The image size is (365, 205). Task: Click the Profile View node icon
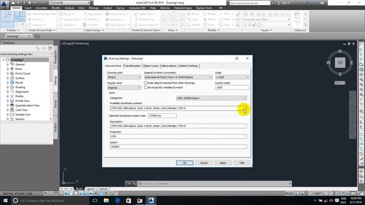(x=12, y=101)
